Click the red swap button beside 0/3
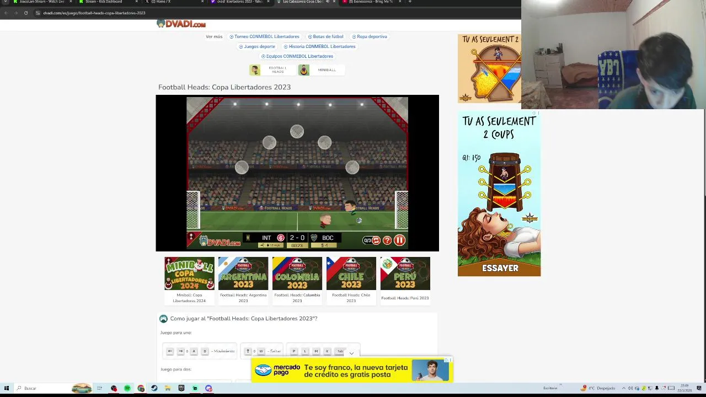706x397 pixels. (376, 240)
